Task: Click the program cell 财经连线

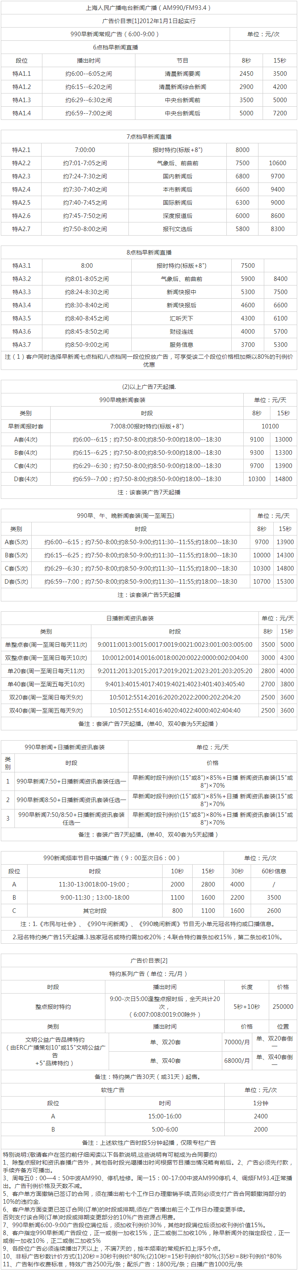Action: (181, 332)
